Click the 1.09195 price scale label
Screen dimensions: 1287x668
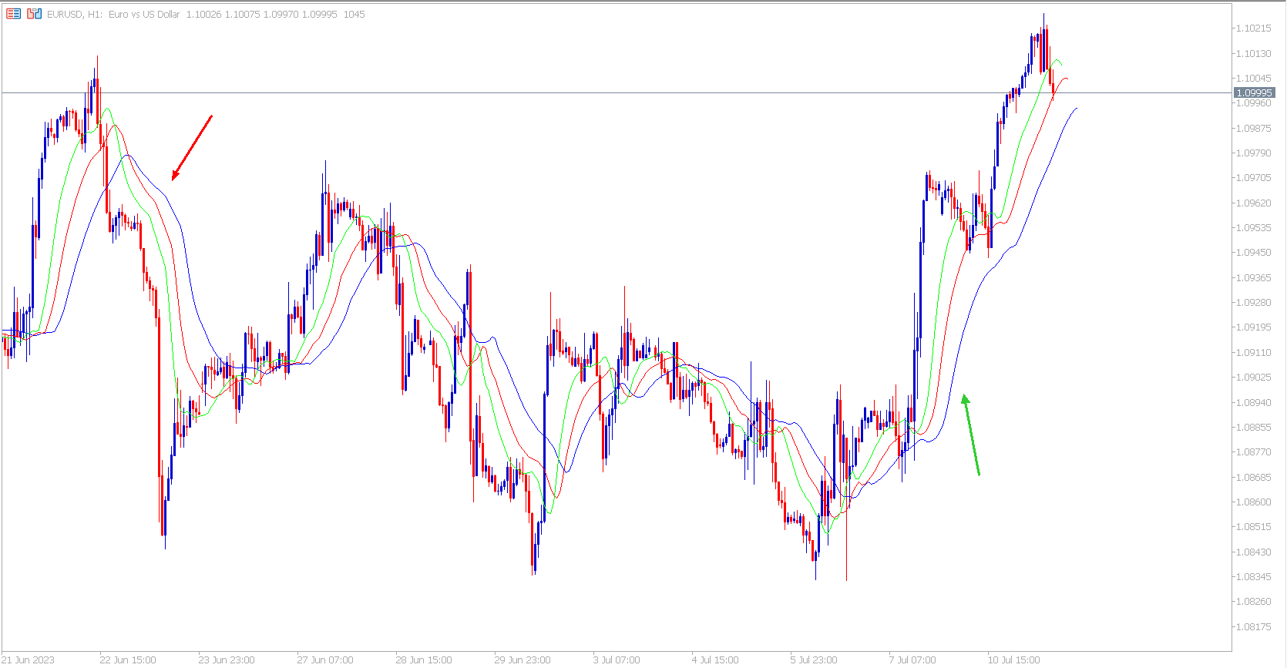pos(1254,327)
